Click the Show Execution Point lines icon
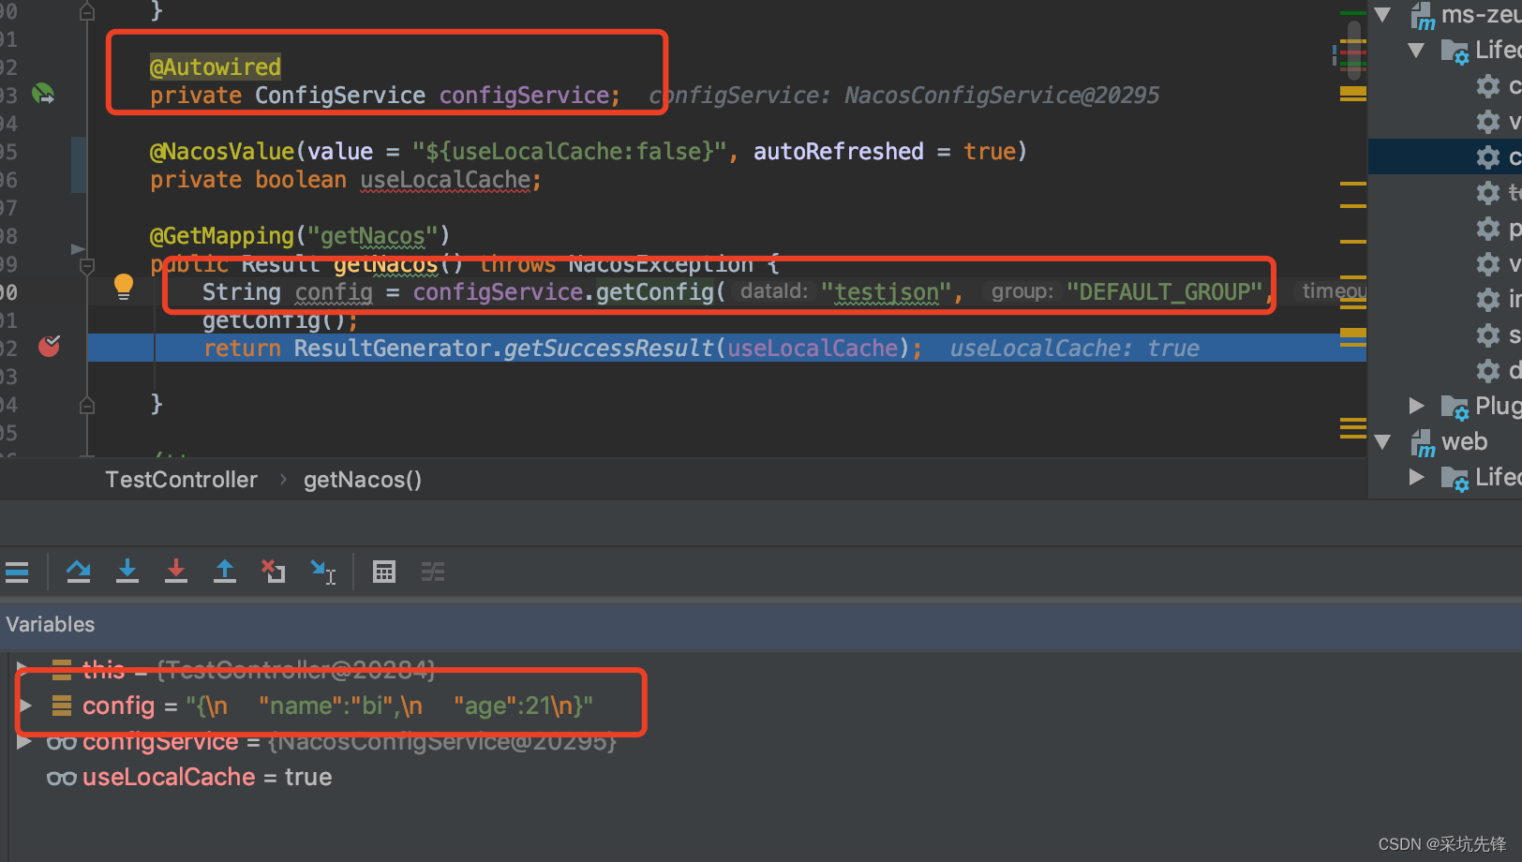Image resolution: width=1522 pixels, height=862 pixels. tap(17, 572)
